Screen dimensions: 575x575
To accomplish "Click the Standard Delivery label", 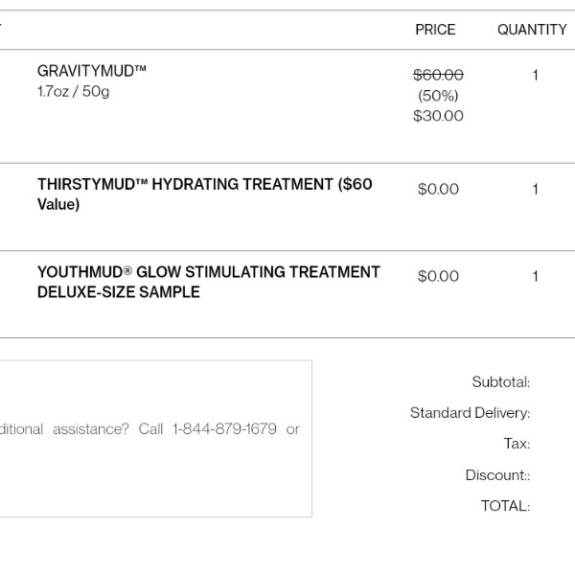I will pos(471,413).
